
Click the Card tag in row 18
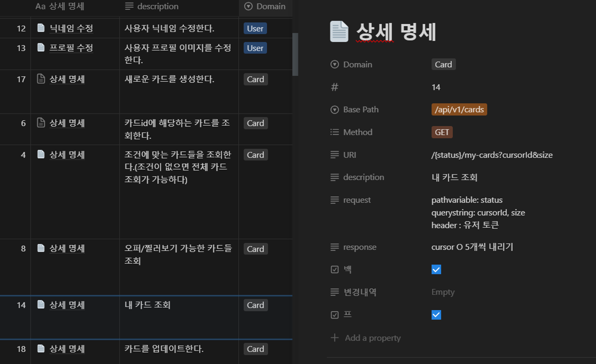[x=256, y=349]
